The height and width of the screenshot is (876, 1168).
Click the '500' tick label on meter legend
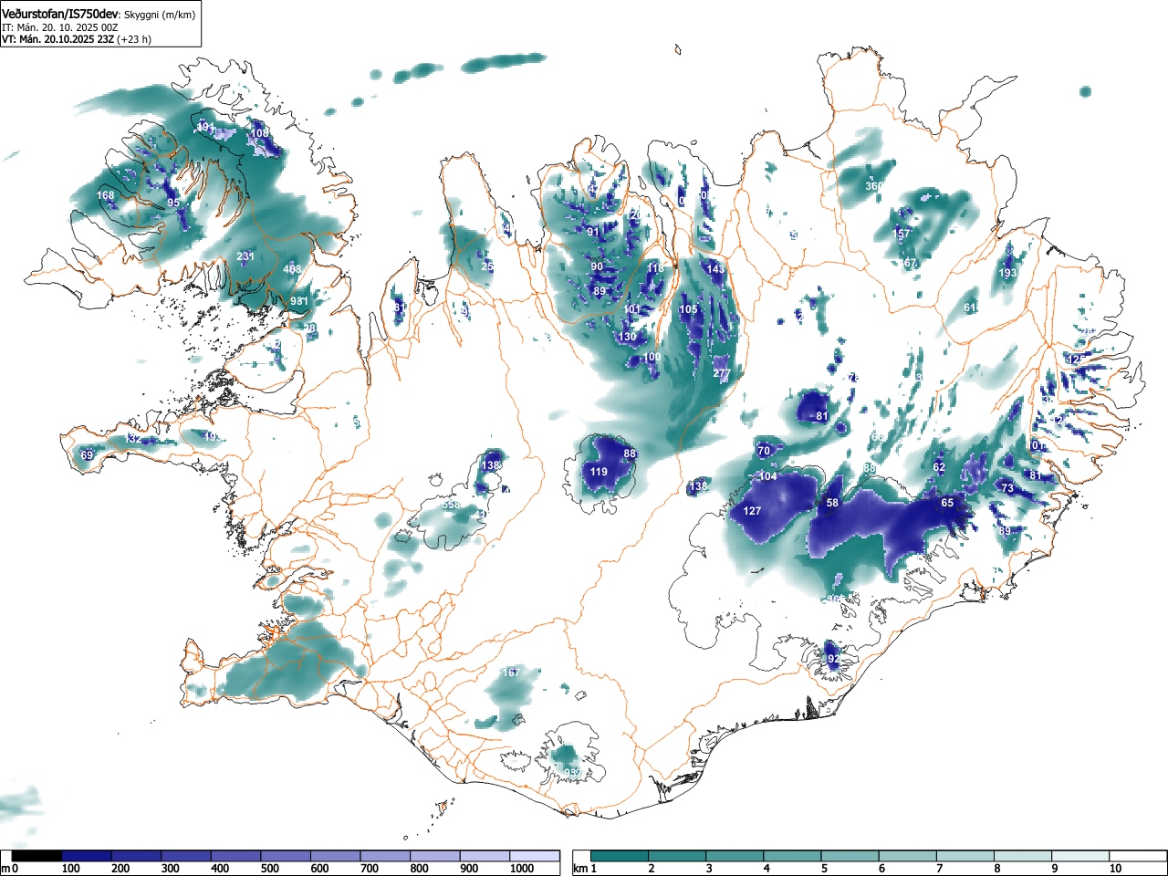(270, 869)
